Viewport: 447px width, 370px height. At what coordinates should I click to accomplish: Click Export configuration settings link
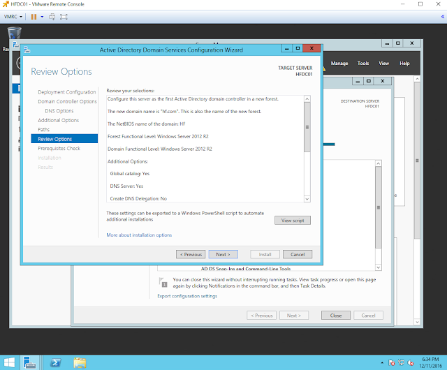pyautogui.click(x=187, y=296)
